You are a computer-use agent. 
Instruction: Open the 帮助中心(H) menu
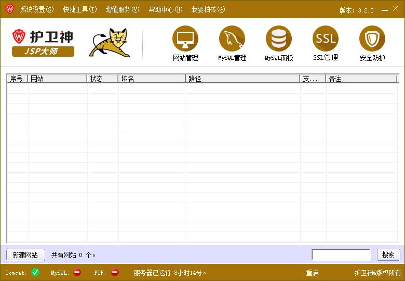click(165, 9)
